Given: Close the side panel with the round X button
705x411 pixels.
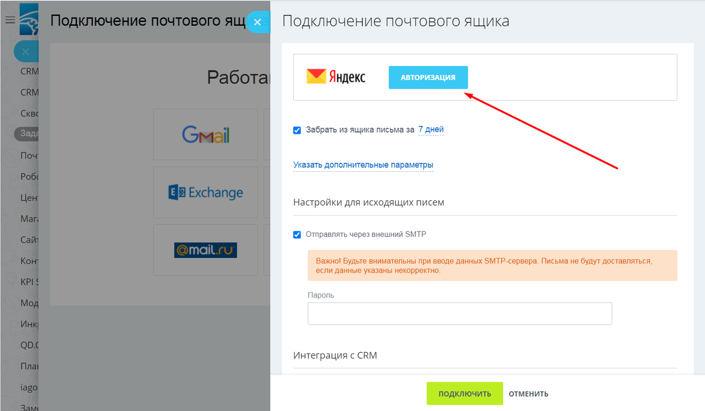Looking at the screenshot, I should [257, 22].
